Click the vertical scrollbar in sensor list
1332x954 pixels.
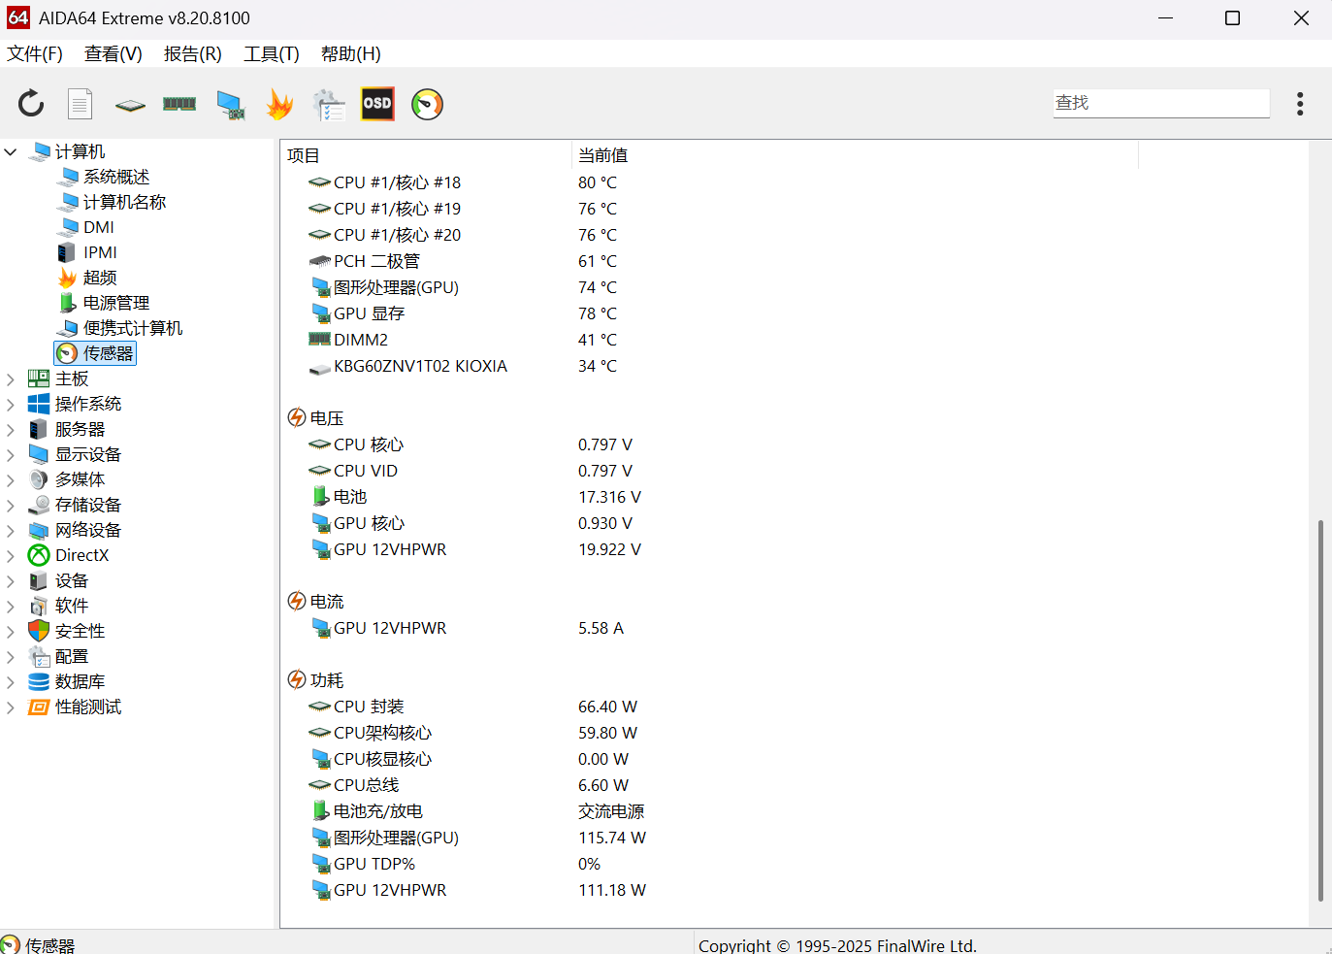point(1319,708)
